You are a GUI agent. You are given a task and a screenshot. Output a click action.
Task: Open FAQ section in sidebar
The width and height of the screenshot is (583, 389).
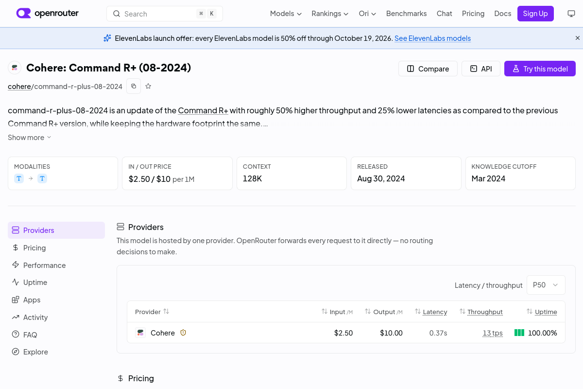tap(56, 335)
